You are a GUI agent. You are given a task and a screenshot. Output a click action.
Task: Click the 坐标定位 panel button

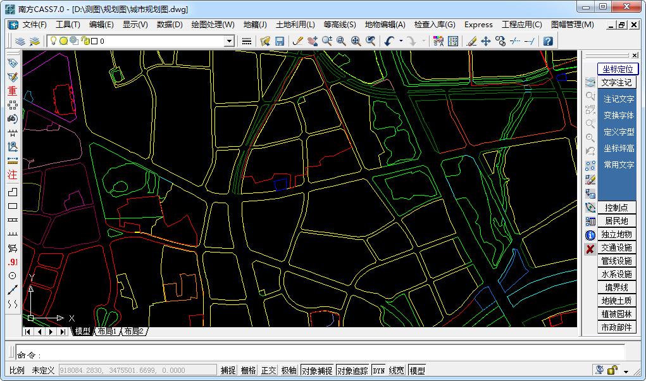tap(618, 69)
